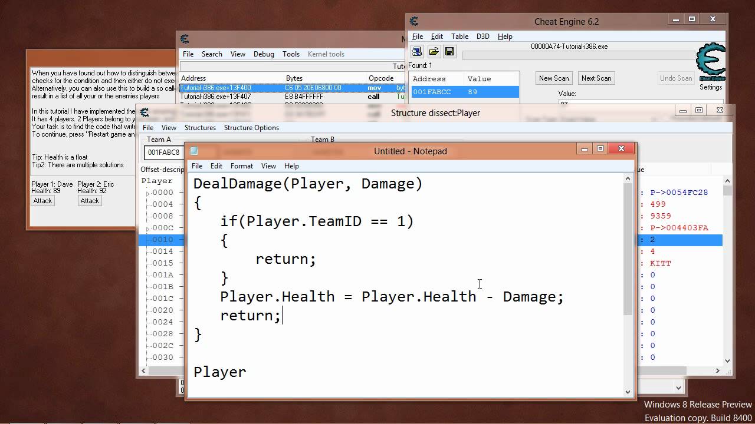Expand offset 0000 in Player structure
Viewport: 755px width, 424px height.
coord(148,193)
